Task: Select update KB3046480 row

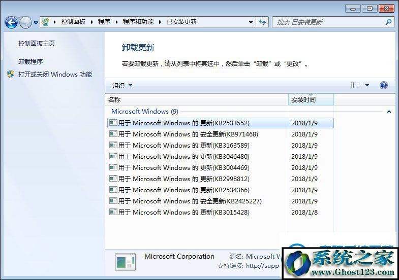Action: (221, 157)
